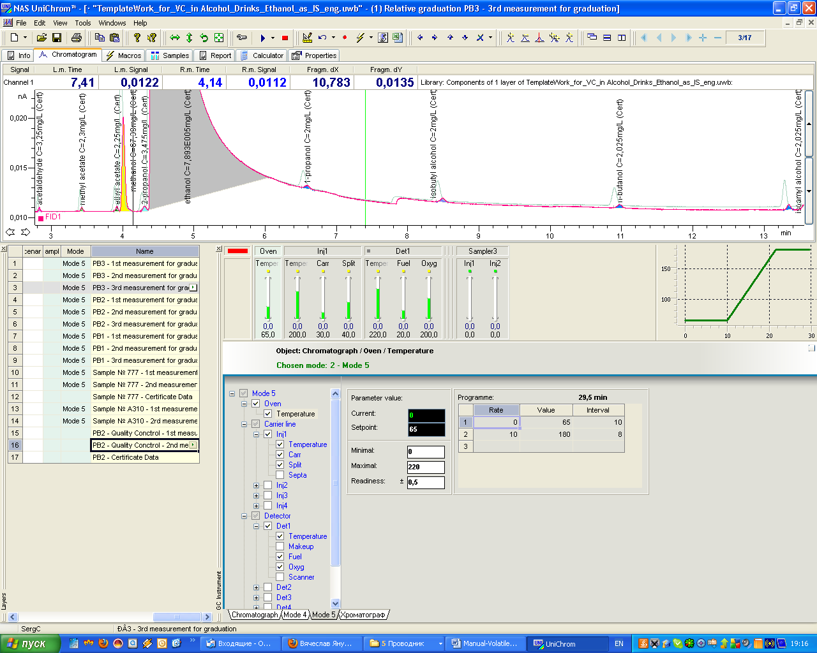Click the Name column header
Viewport: 817px width, 653px height.
pos(145,251)
